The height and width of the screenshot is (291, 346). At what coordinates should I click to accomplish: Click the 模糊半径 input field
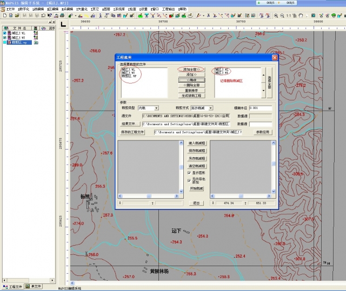pos(260,108)
